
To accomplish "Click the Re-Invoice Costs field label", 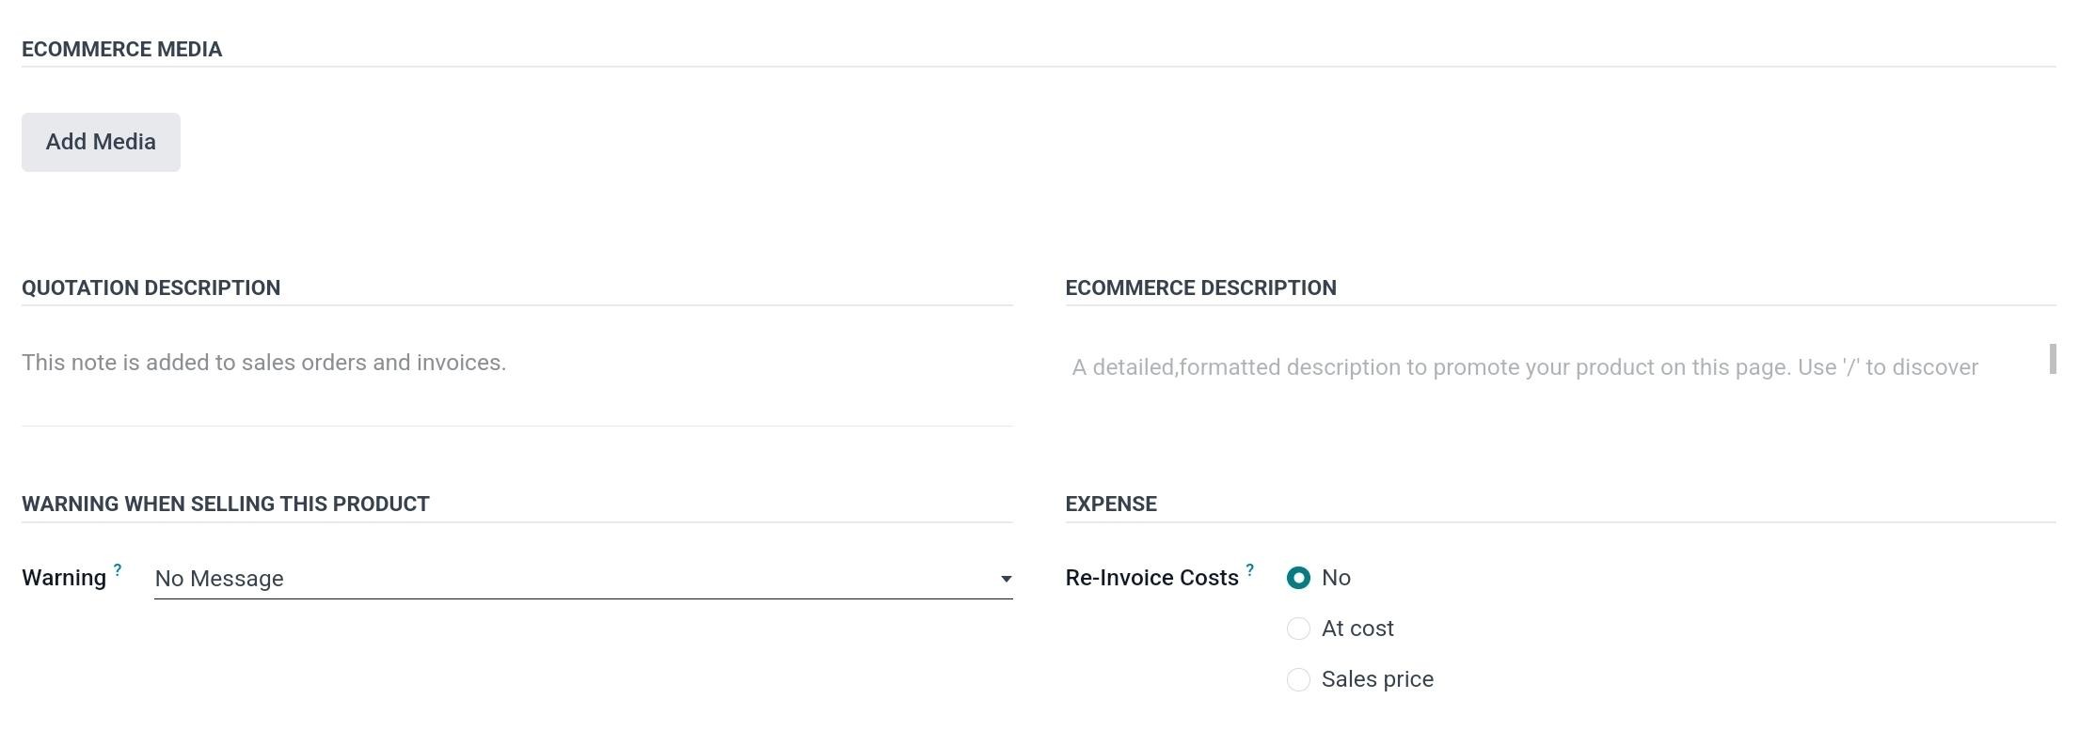I will (x=1151, y=578).
